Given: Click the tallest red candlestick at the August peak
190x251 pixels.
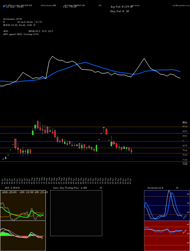Looking at the screenshot, I should (x=38, y=125).
